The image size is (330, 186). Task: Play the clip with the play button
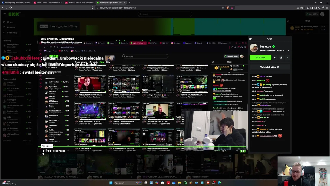point(43,151)
